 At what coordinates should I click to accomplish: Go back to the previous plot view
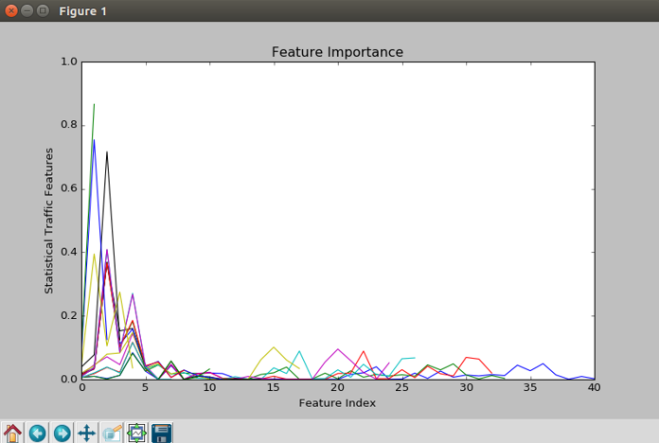pos(37,433)
